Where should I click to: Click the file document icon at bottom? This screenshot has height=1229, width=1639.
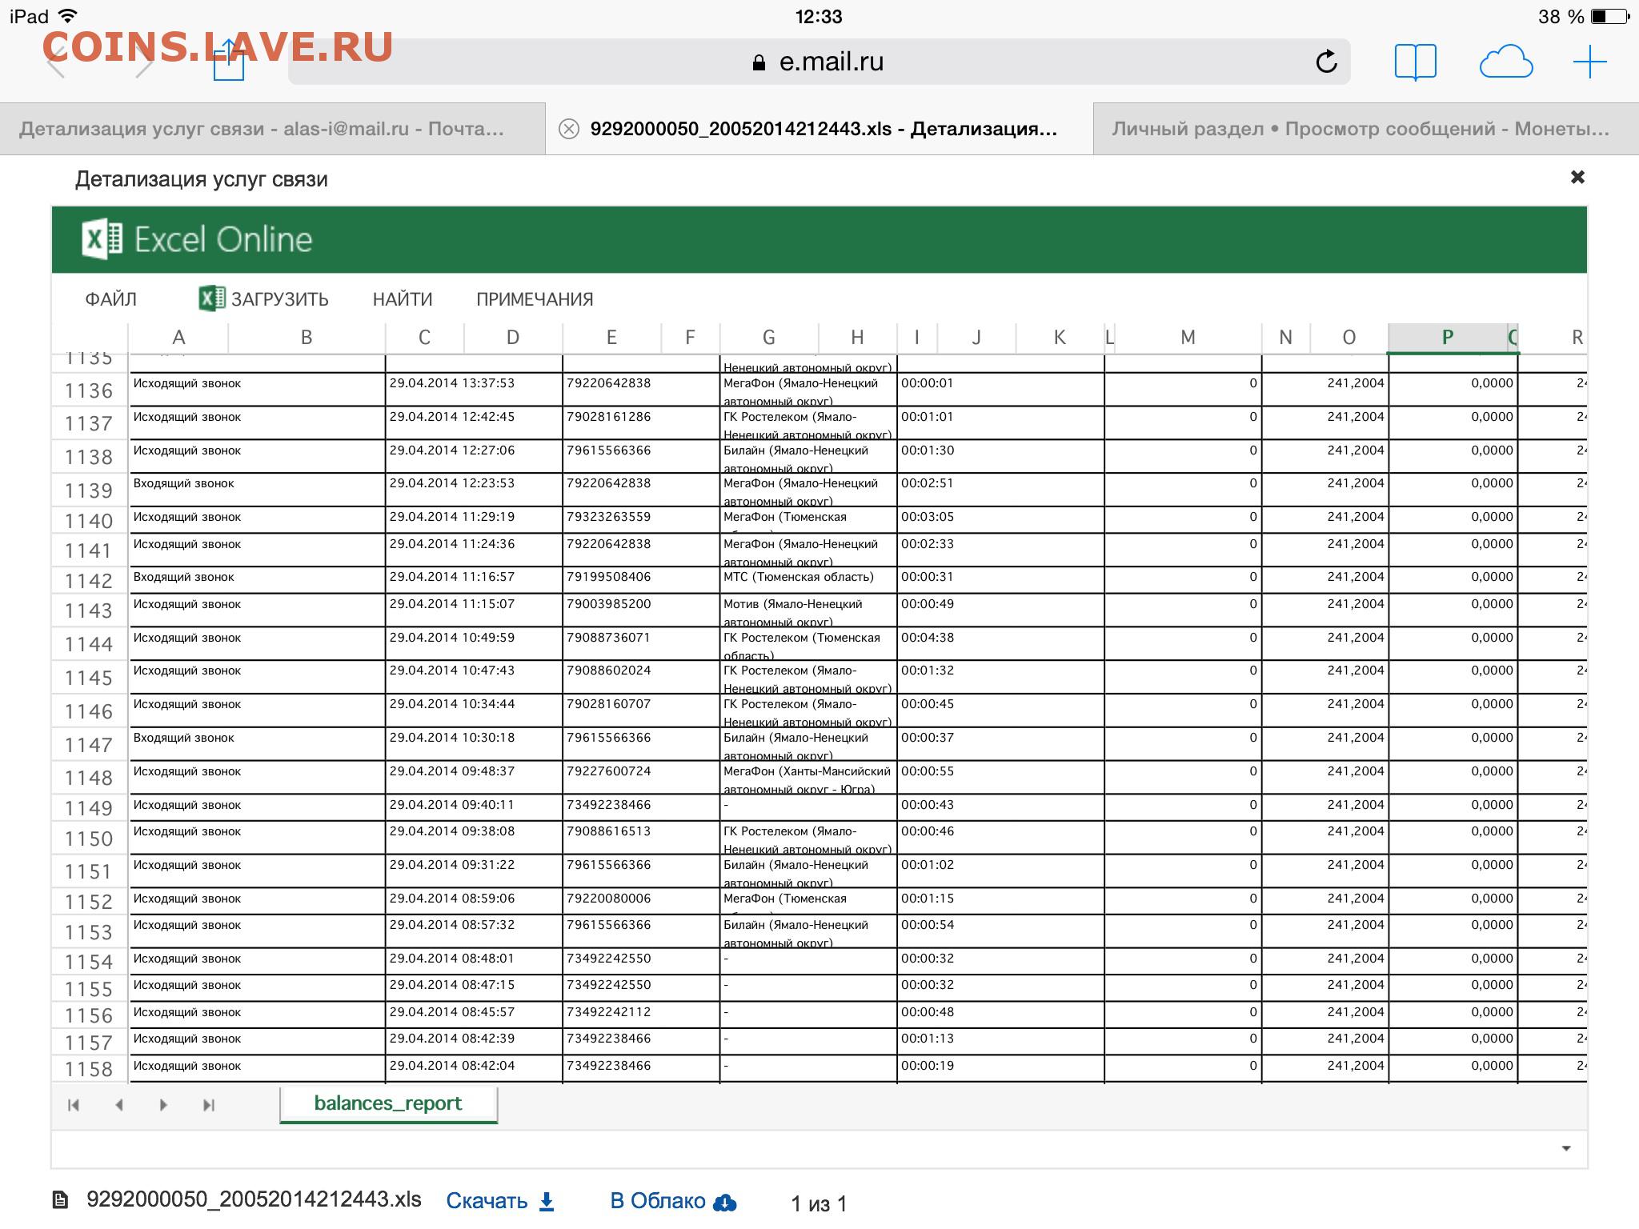[60, 1199]
